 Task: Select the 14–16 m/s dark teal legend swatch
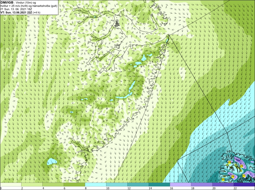[x=159, y=185]
